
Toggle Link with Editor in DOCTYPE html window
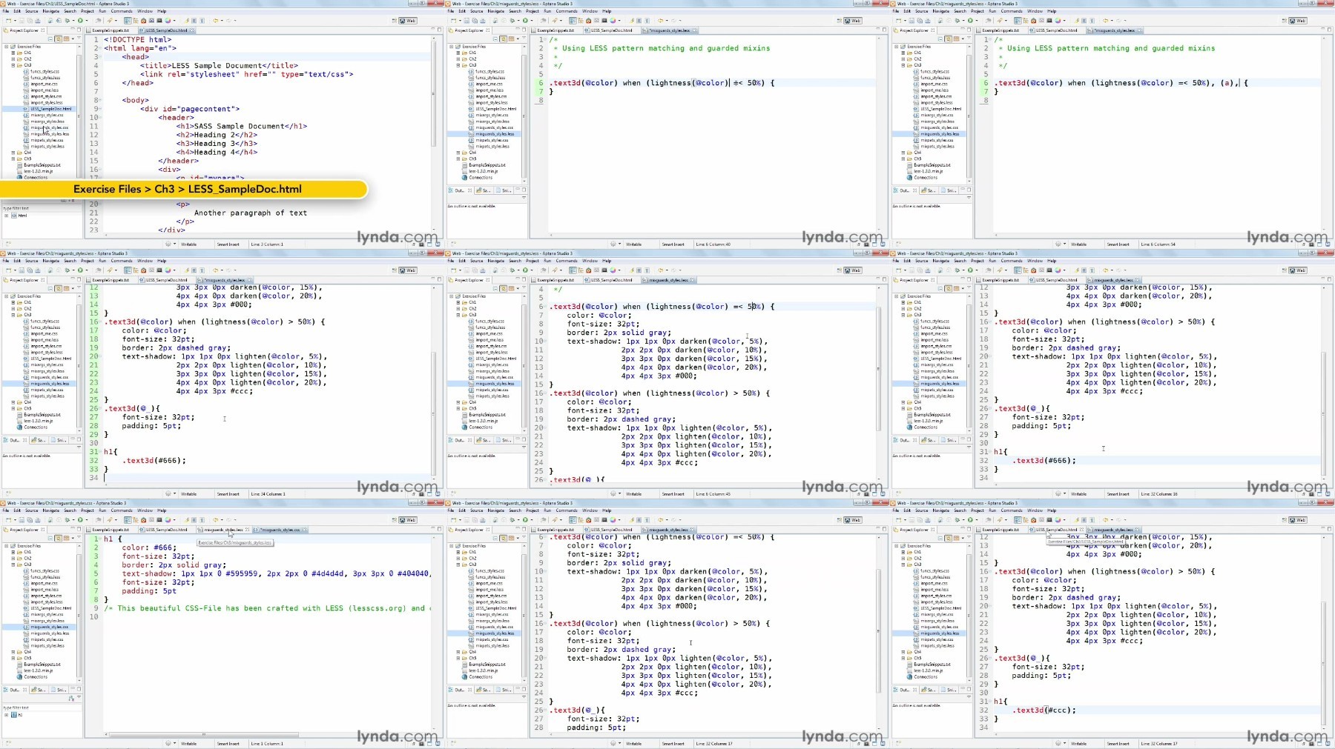(x=58, y=39)
